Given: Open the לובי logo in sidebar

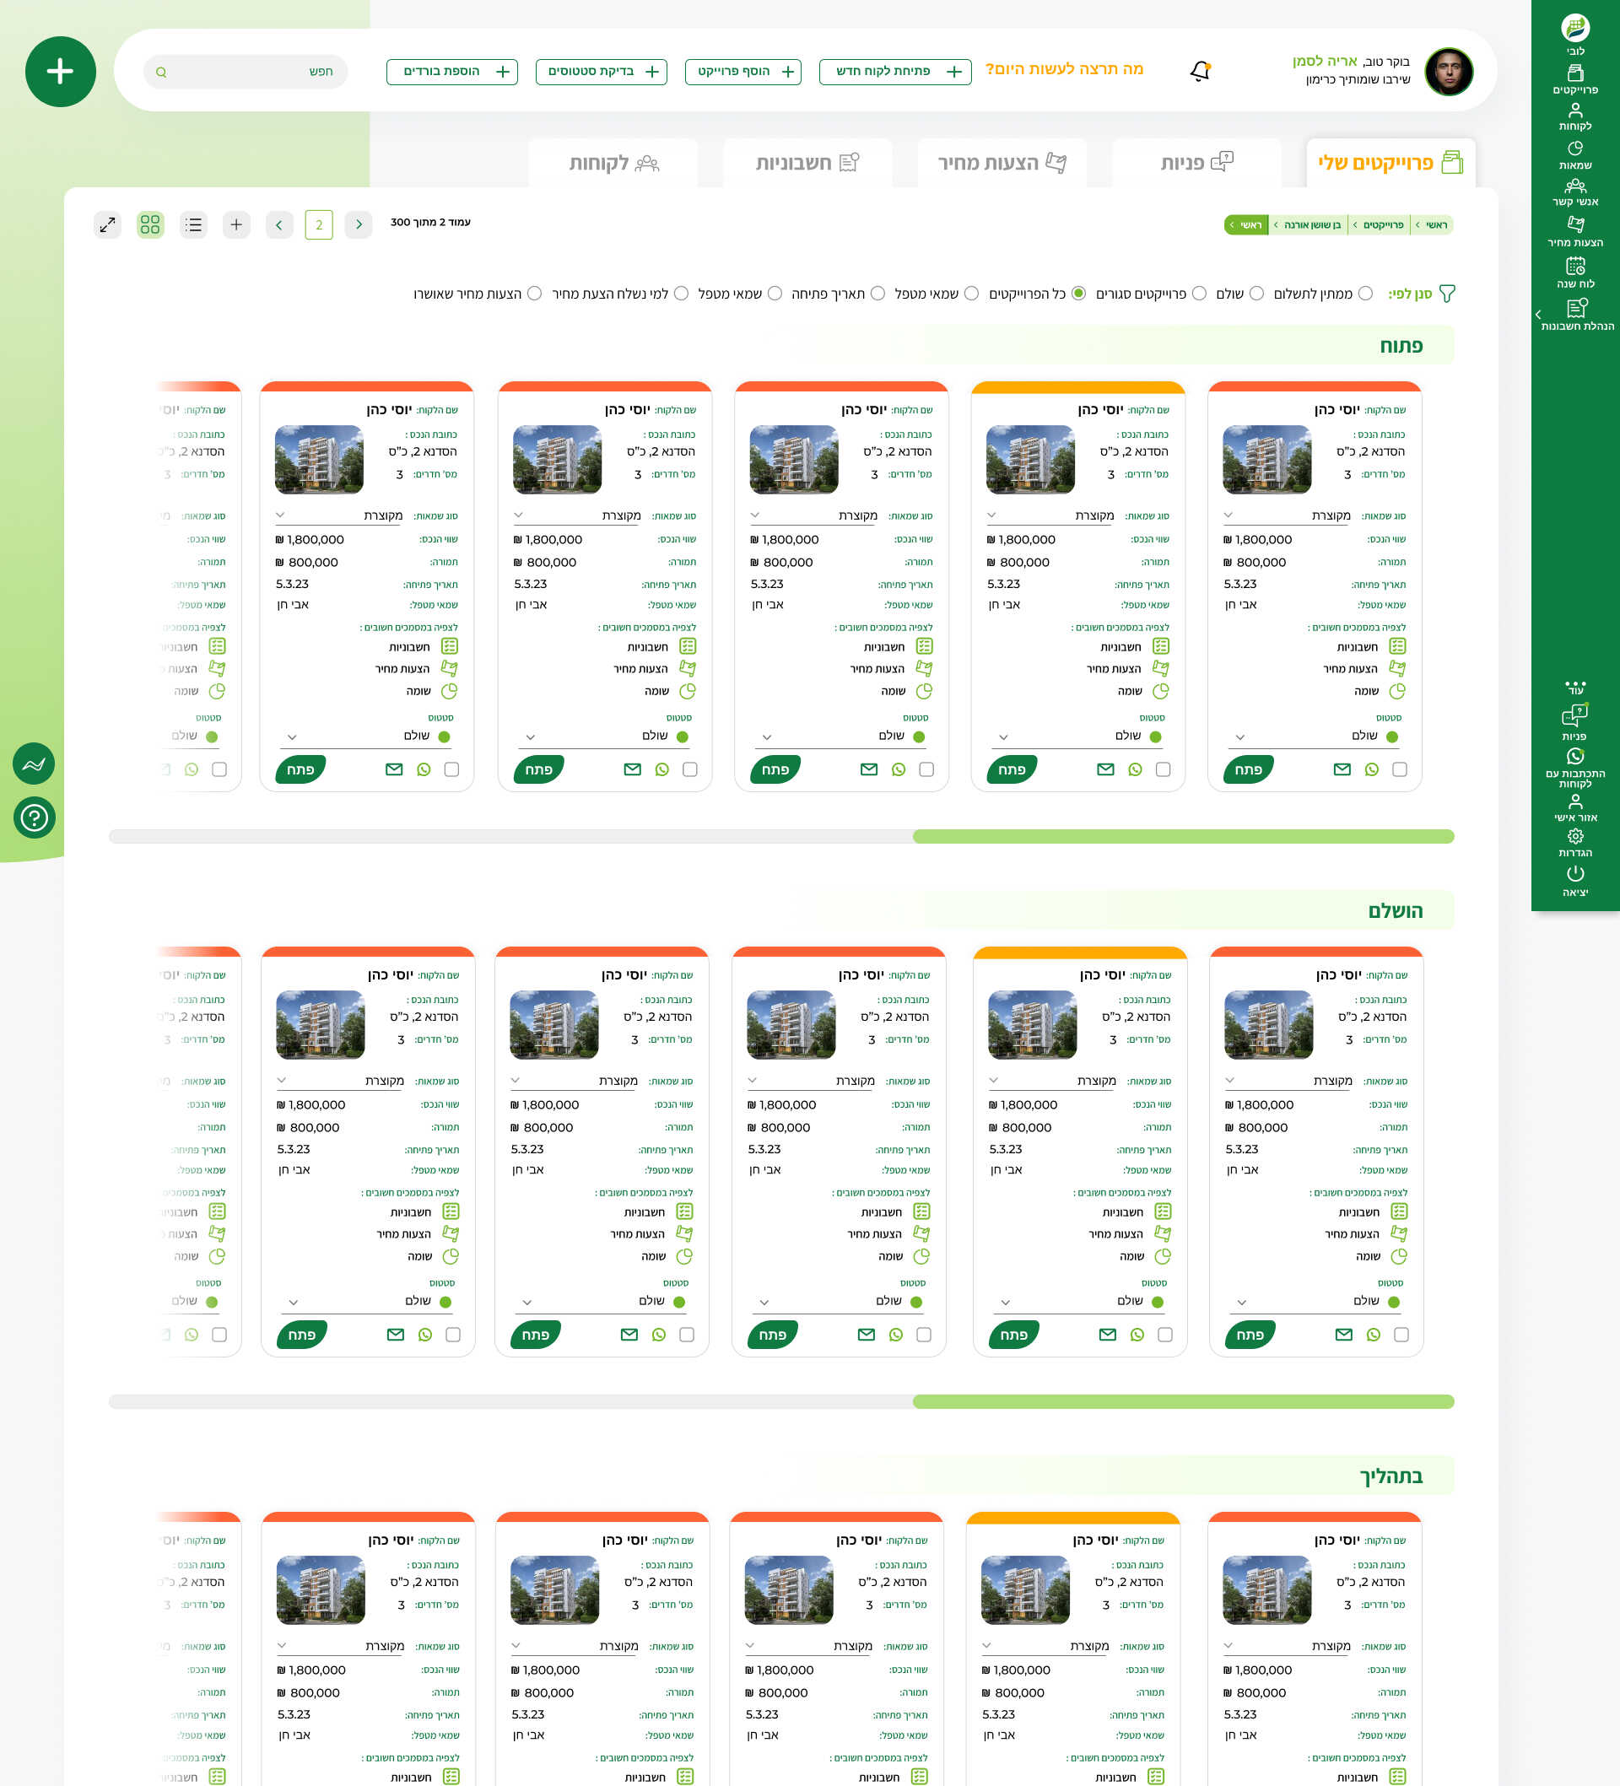Looking at the screenshot, I should click(x=1574, y=34).
